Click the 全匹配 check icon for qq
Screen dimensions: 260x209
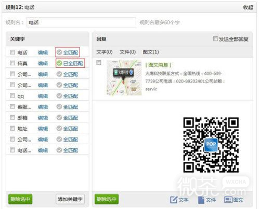pyautogui.click(x=59, y=96)
